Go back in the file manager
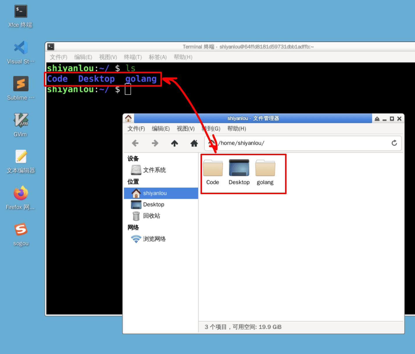The height and width of the screenshot is (354, 415). point(135,143)
